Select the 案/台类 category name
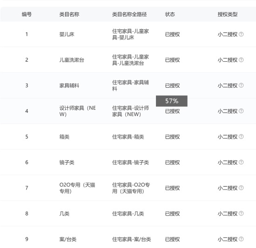This screenshot has width=256, height=248. pos(68,239)
